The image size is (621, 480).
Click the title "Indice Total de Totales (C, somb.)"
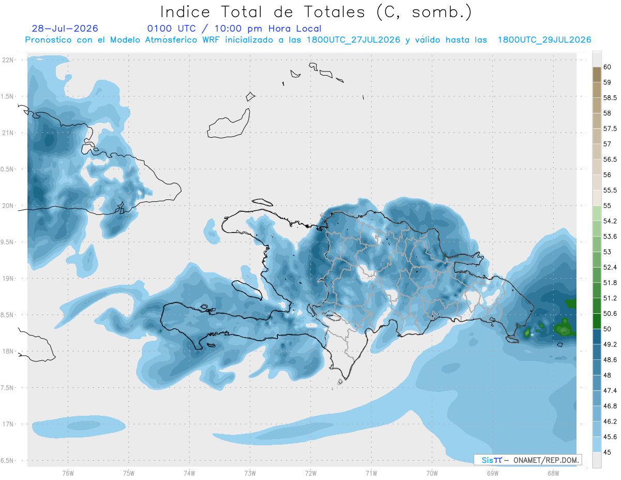316,11
